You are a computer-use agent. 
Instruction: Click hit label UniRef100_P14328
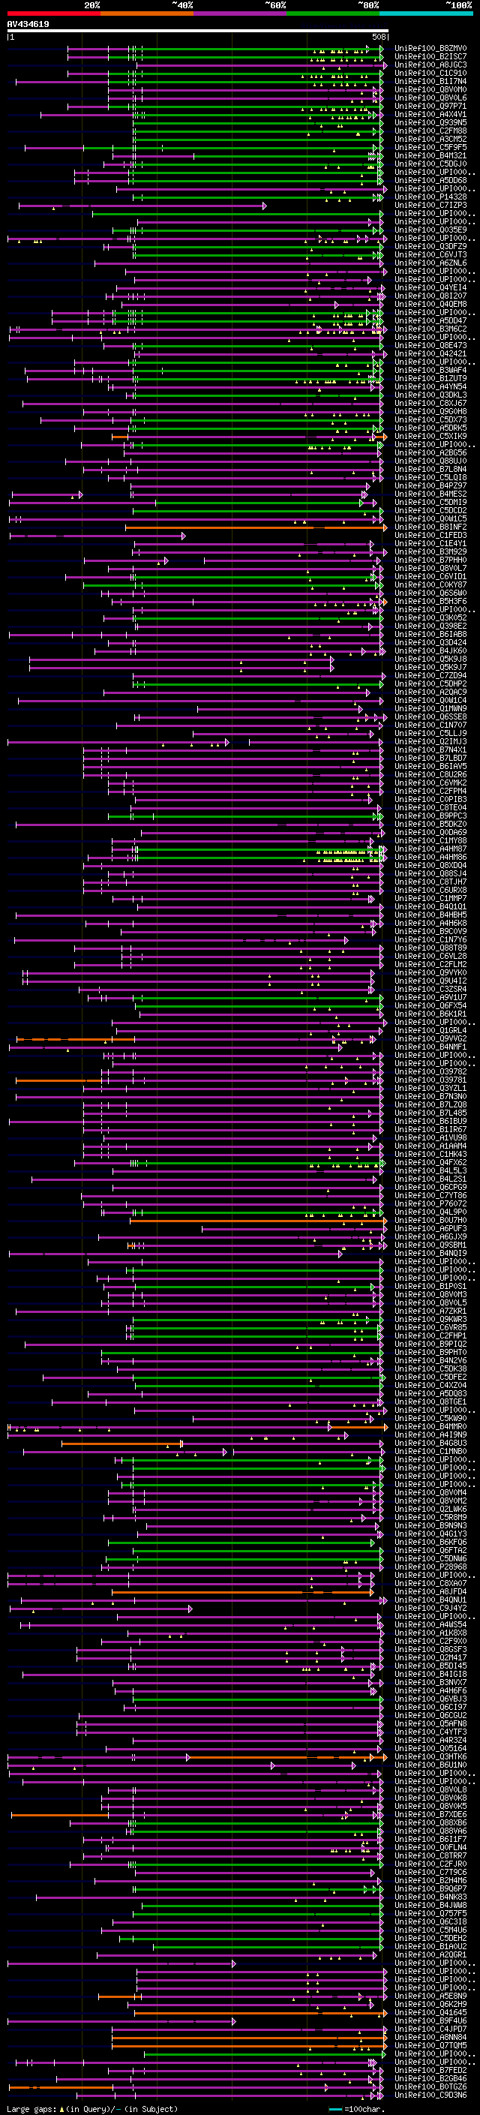[430, 197]
